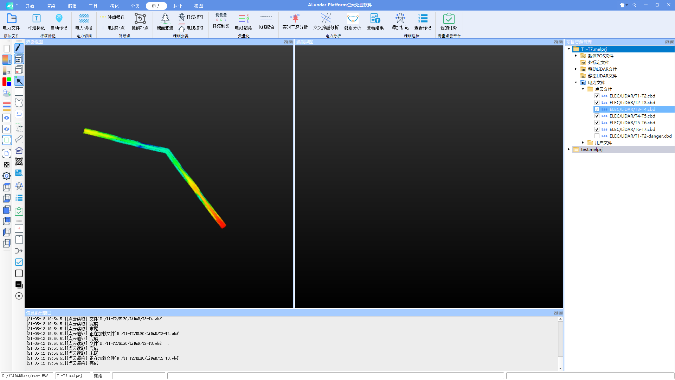Click the 电线聚类 wire clustering icon
The image size is (675, 380).
click(x=243, y=22)
